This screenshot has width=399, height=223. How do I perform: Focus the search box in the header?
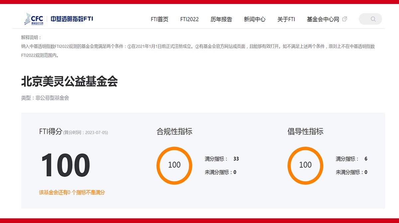[370, 19]
